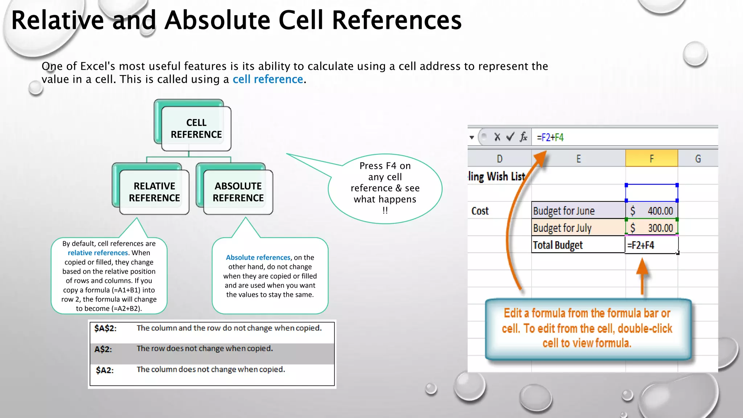This screenshot has width=743, height=418.
Task: Click the $400.00 June budget cell
Action: pos(652,211)
